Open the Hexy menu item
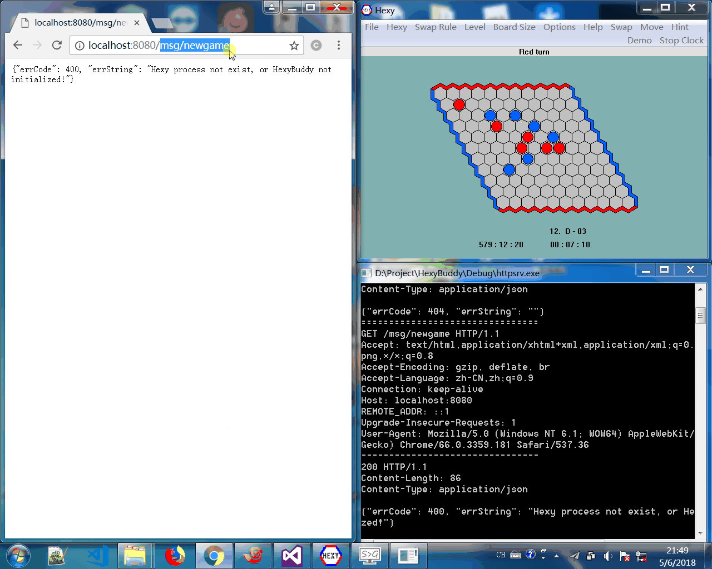The width and height of the screenshot is (712, 569). tap(397, 27)
